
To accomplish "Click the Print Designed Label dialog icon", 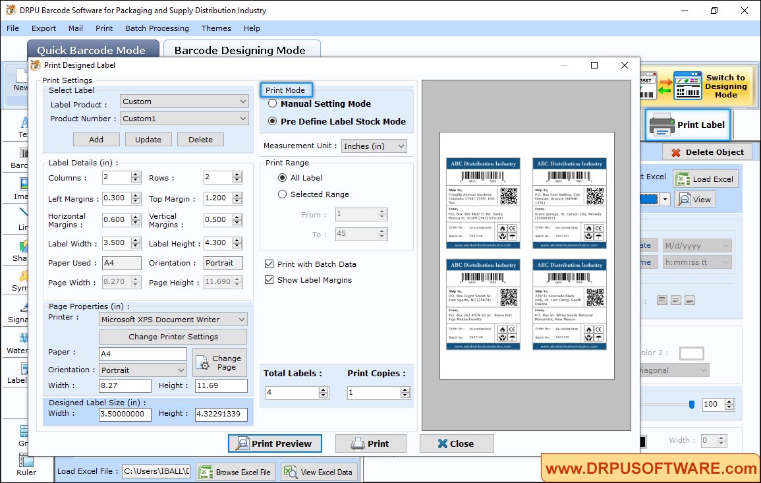I will point(36,65).
